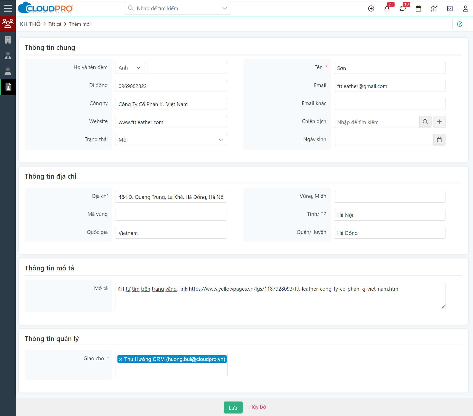
Task: Click the help question mark icon
Action: click(x=460, y=24)
